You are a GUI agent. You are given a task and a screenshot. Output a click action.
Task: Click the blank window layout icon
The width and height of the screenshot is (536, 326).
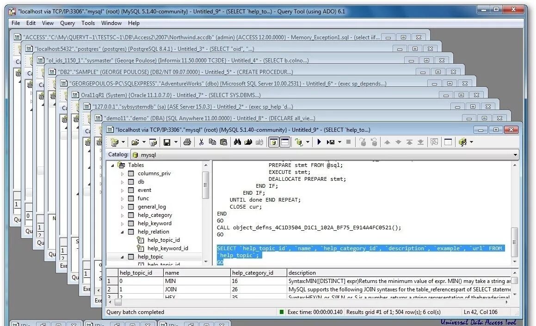(x=448, y=142)
